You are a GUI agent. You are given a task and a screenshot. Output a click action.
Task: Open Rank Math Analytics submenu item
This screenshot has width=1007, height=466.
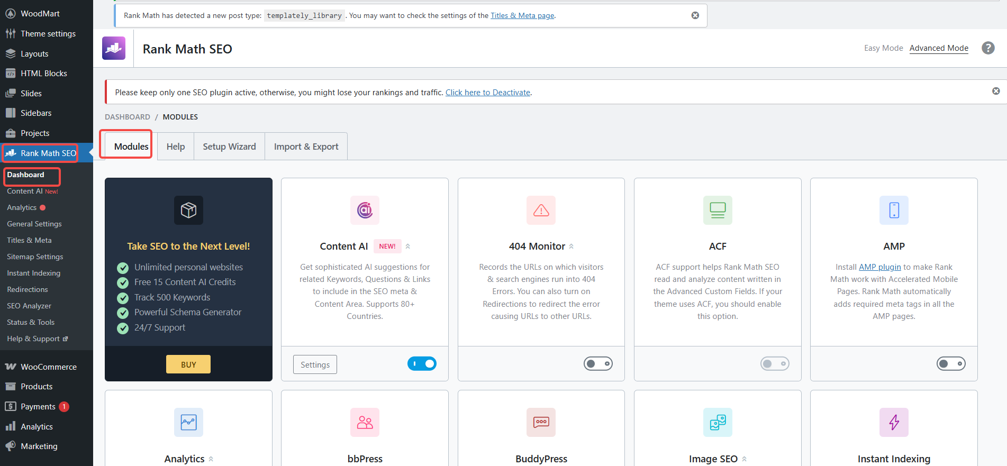click(22, 207)
